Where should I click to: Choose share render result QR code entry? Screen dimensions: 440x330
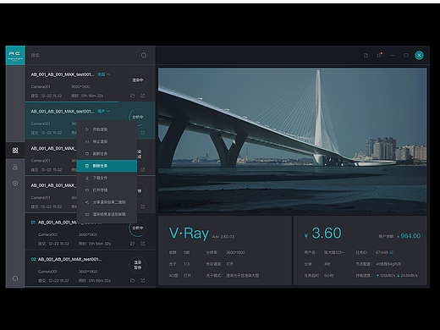click(107, 202)
